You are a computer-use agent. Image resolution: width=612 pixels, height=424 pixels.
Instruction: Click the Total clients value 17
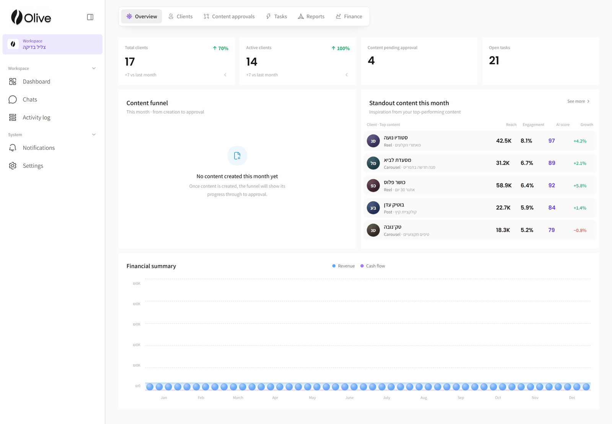[x=130, y=62]
